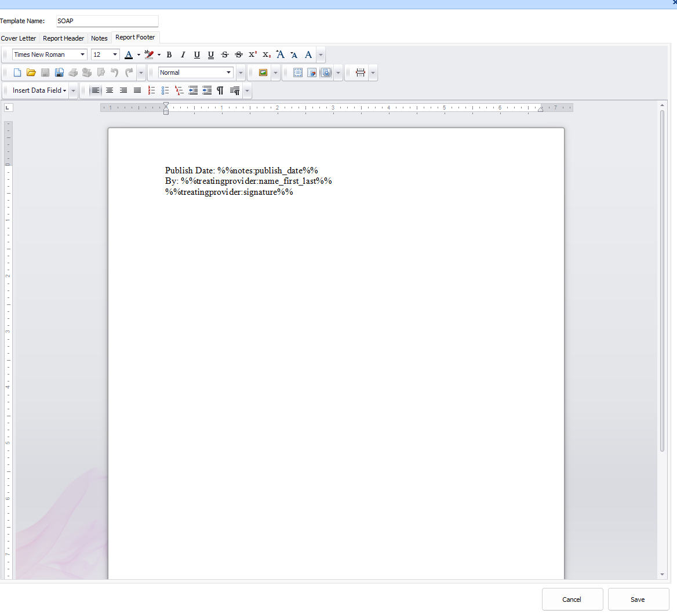Apply numbered list formatting
This screenshot has height=614, width=677.
coord(151,90)
